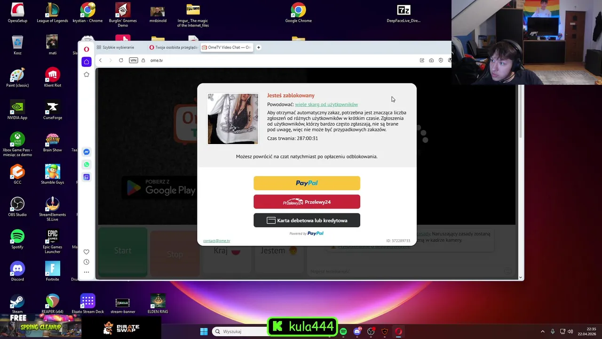Go back in Opera browser
Viewport: 602px width, 339px height.
tap(100, 60)
